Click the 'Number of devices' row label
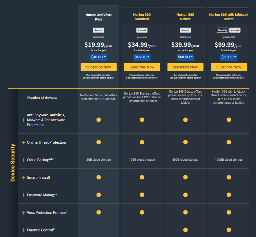The height and width of the screenshot is (237, 256). pos(42,97)
